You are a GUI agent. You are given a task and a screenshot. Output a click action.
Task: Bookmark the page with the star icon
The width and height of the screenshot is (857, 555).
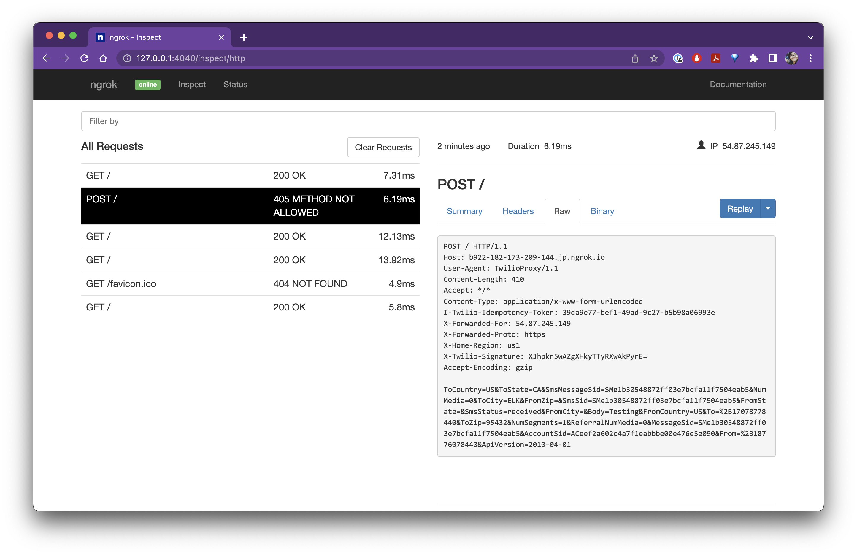(x=654, y=58)
